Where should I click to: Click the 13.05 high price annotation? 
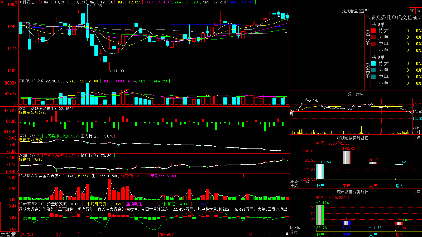[96, 6]
